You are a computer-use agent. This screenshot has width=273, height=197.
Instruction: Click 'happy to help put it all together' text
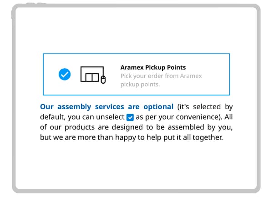[169, 137]
